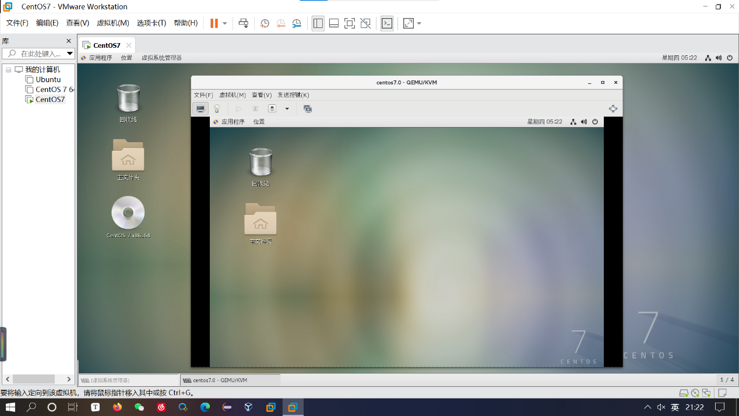Viewport: 739px width, 416px height.
Task: Open the 发送按键(K) menu
Action: pyautogui.click(x=293, y=95)
